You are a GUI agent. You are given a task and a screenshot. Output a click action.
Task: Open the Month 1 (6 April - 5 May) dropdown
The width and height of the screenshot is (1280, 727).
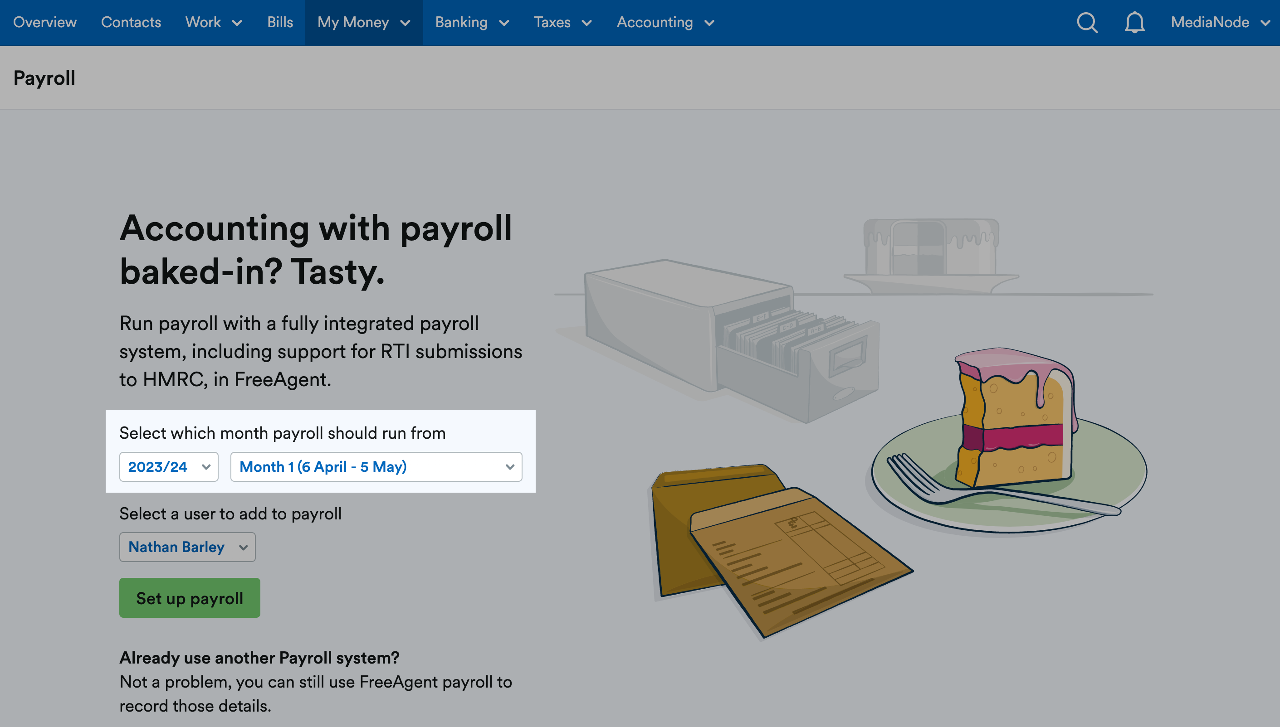376,466
